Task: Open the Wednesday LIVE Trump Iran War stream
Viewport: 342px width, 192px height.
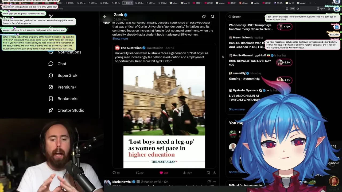Action: (251, 27)
